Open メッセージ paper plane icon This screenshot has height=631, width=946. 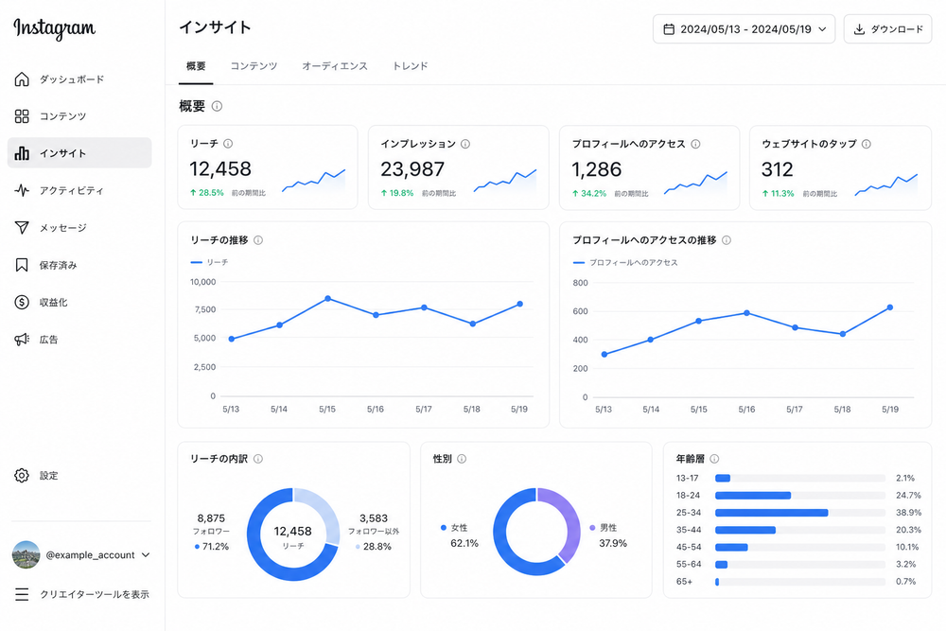click(22, 227)
